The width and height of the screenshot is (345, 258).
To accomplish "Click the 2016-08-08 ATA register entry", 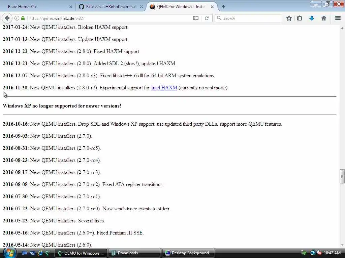I will [x=83, y=184].
